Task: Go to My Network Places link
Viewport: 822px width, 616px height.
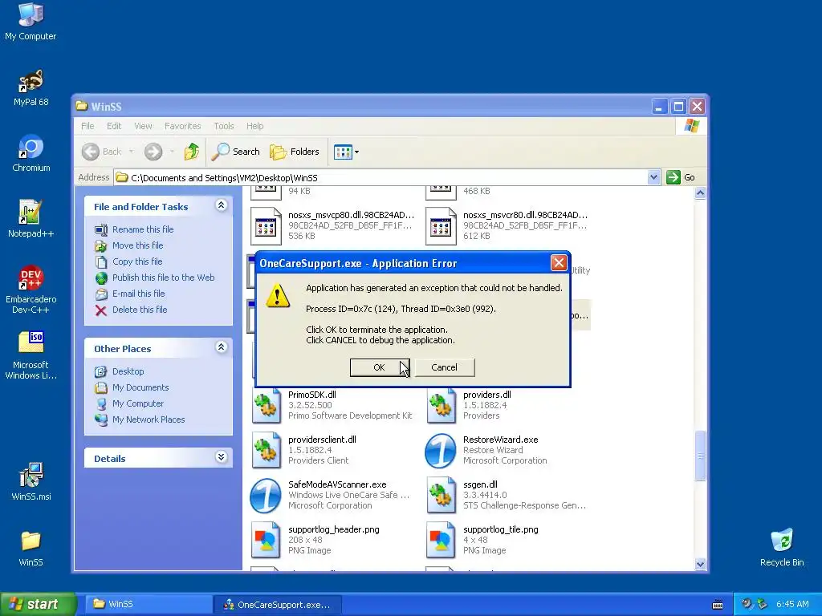Action: tap(149, 419)
